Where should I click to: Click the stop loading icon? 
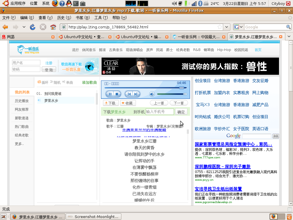tap(43, 27)
